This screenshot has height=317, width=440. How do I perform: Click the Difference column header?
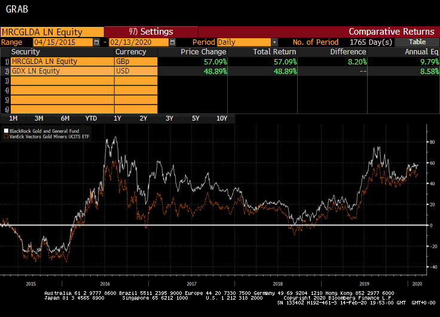[x=349, y=52]
